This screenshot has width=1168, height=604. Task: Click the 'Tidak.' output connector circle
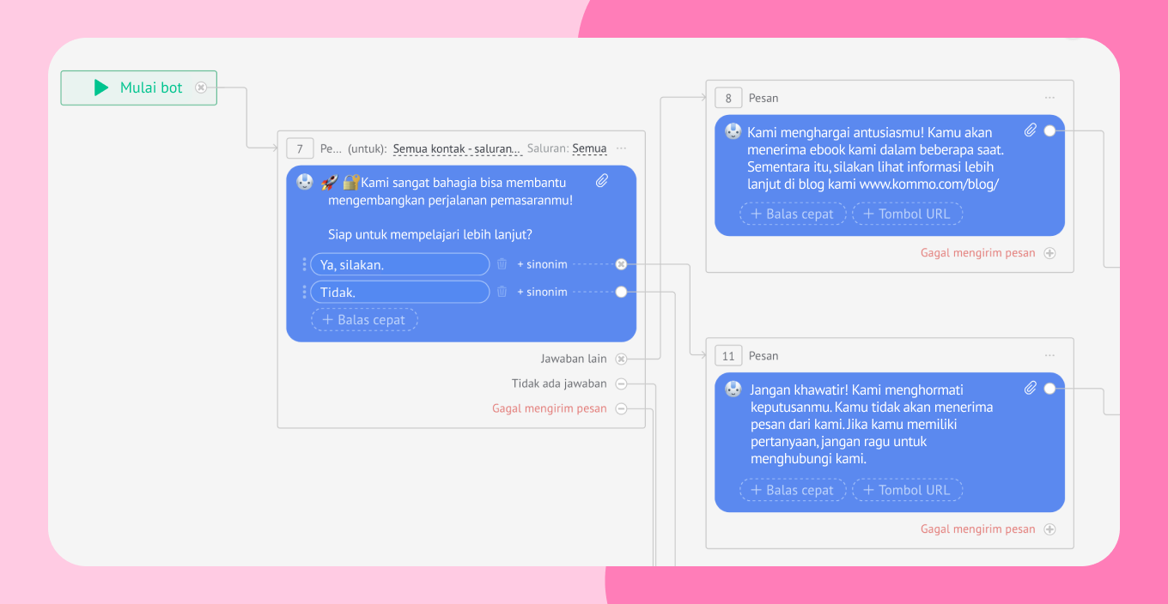pos(621,292)
